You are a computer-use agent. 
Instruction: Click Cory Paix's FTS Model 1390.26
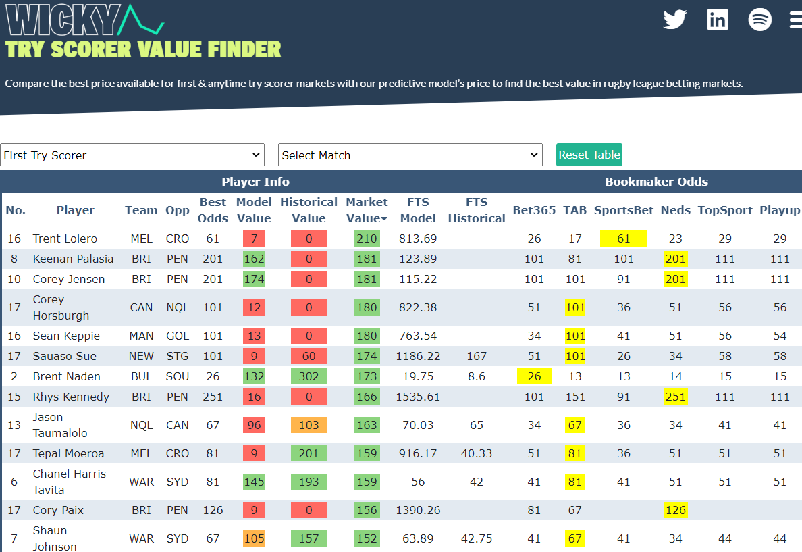418,511
